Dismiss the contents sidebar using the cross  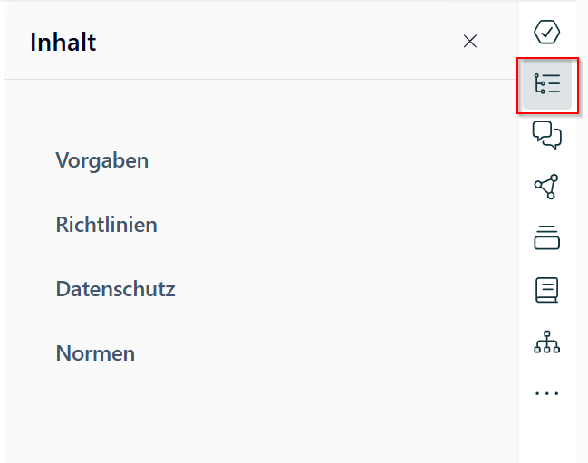[x=470, y=42]
